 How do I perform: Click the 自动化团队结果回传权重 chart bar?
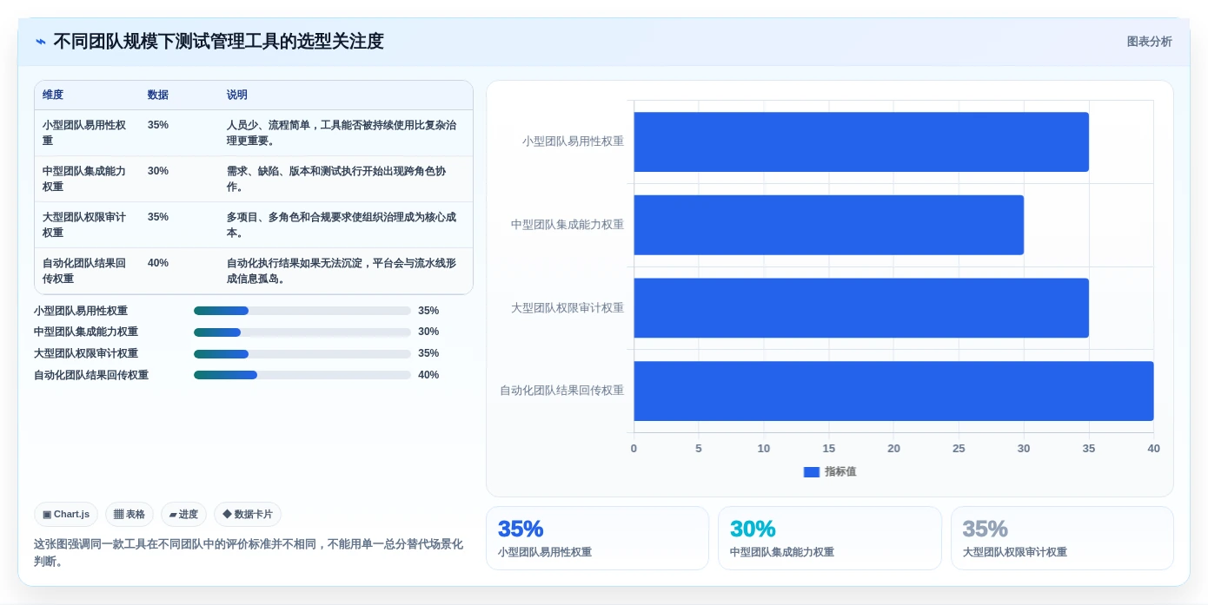pyautogui.click(x=893, y=391)
